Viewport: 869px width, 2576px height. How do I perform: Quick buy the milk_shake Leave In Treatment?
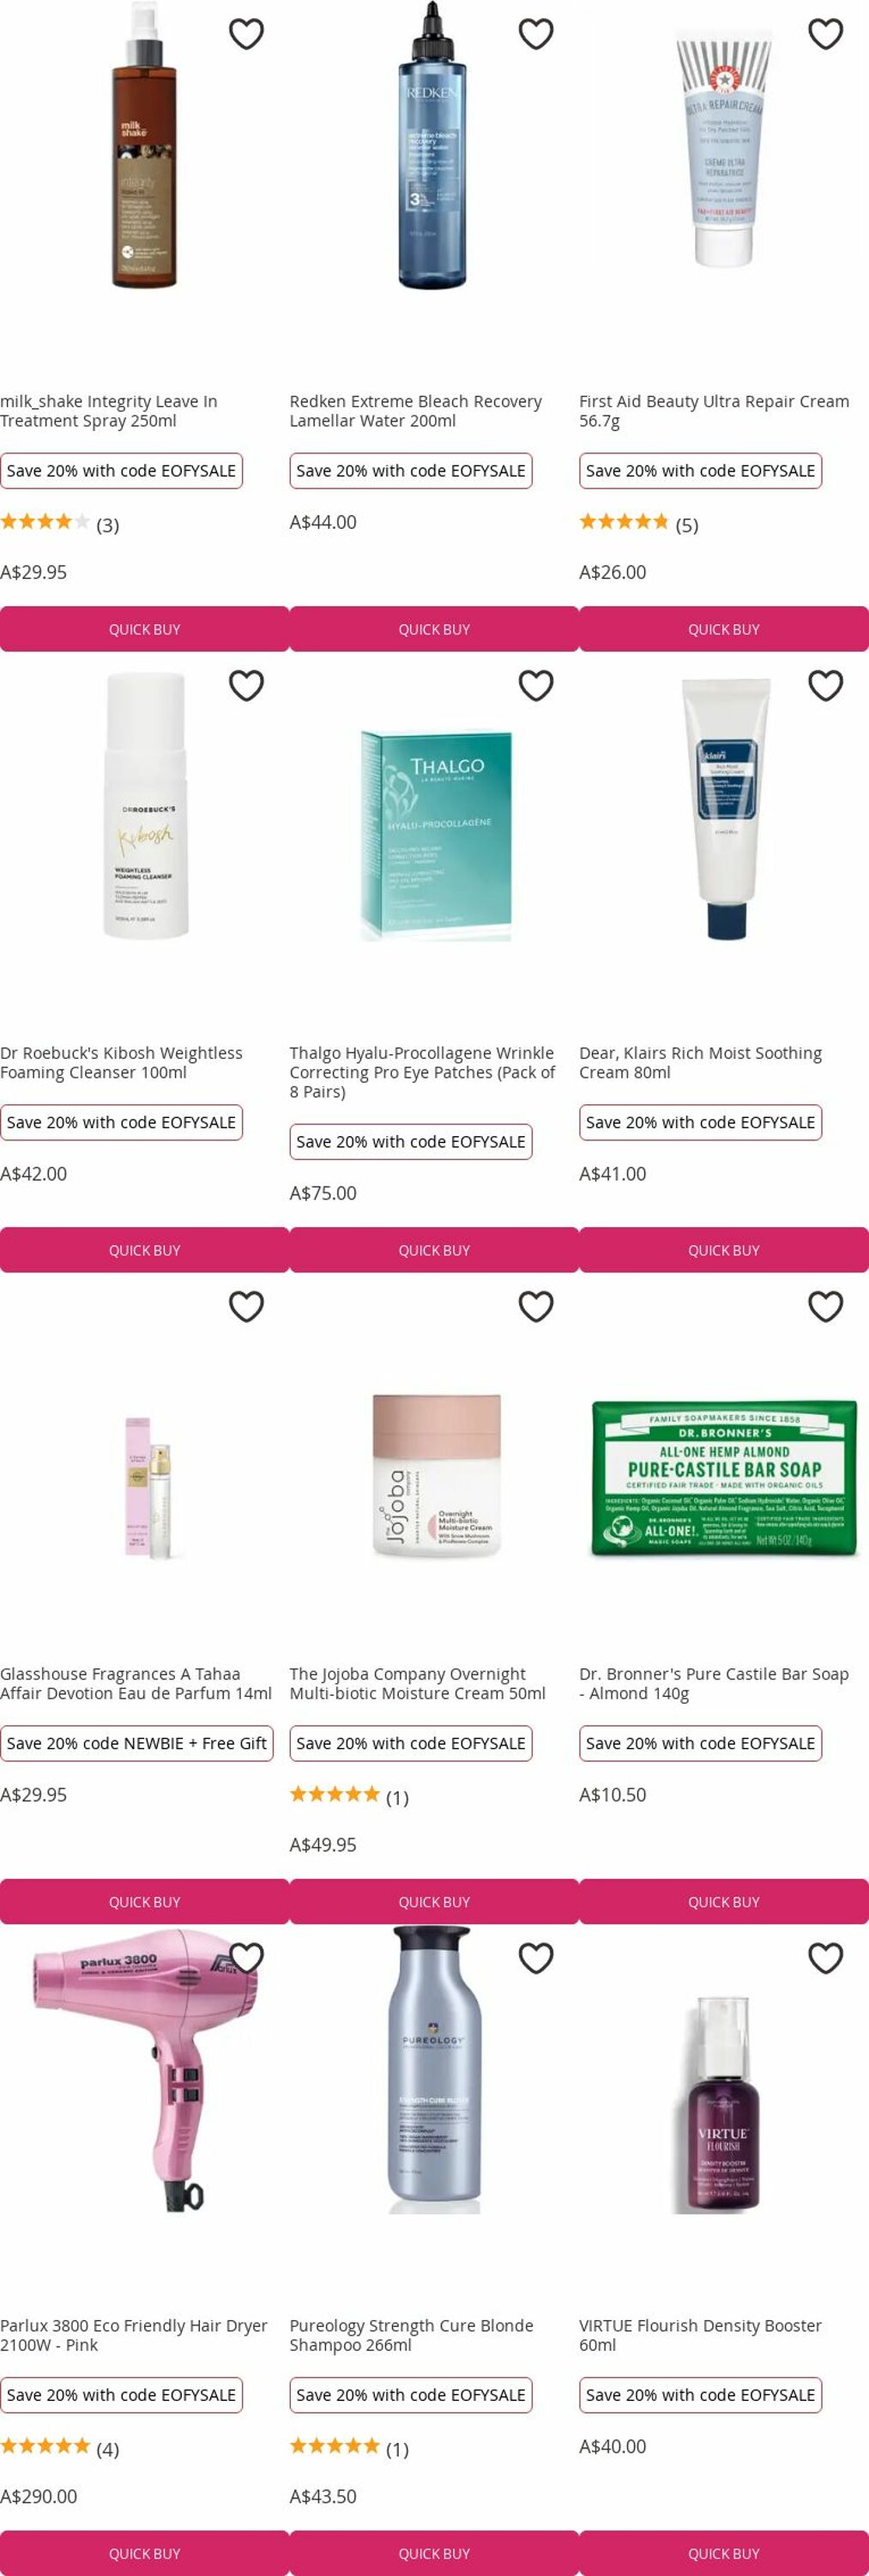tap(145, 629)
